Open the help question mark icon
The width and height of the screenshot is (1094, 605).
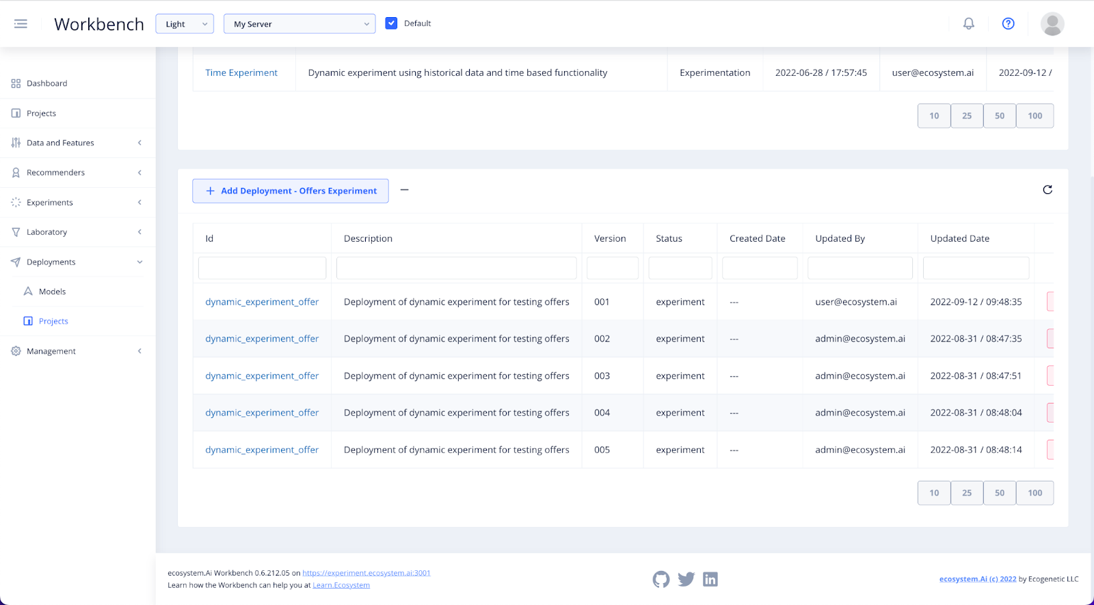(1008, 24)
